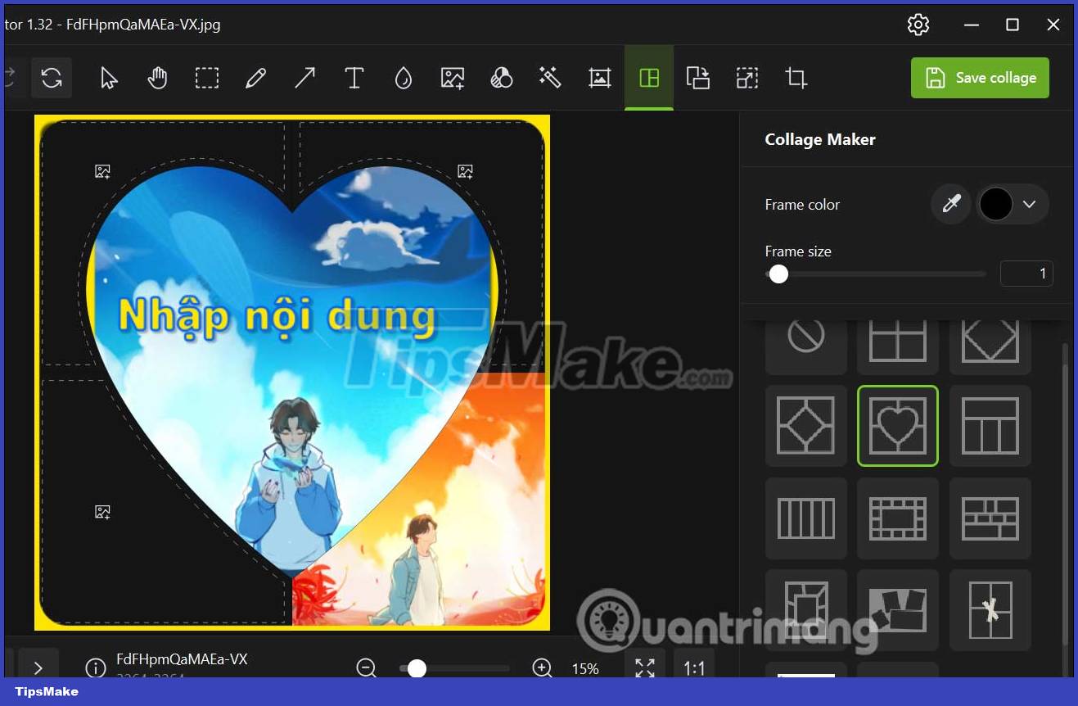Select the heart-shaped collage layout
This screenshot has height=706, width=1078.
(897, 426)
